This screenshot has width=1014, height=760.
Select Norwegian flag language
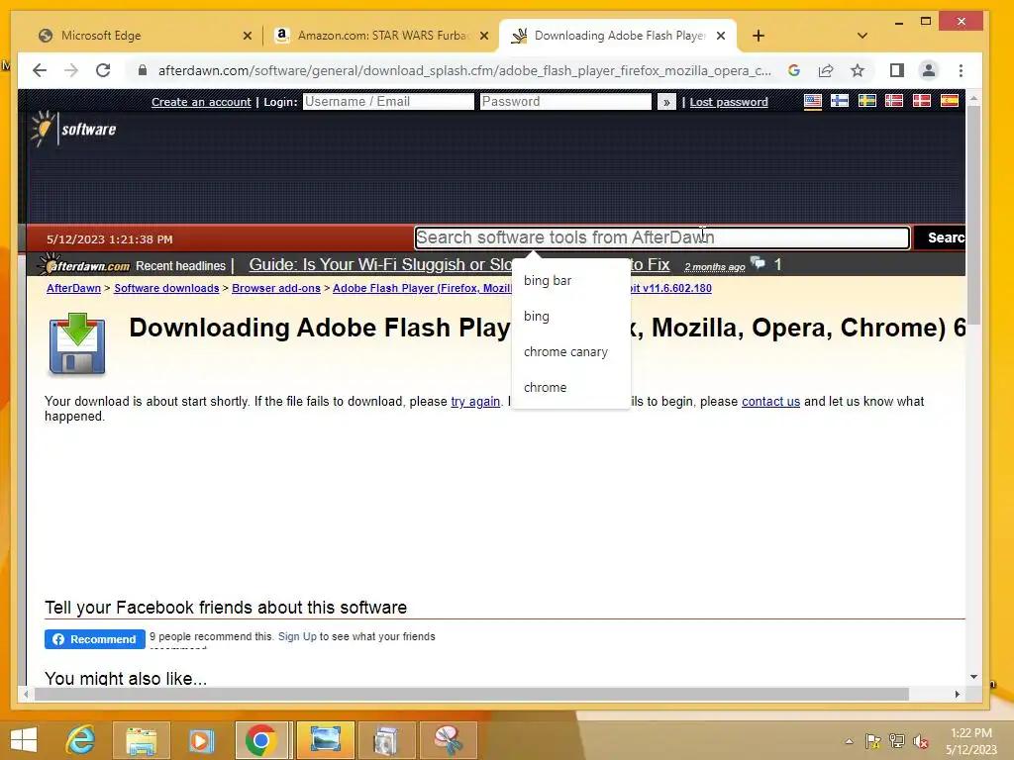[x=894, y=101]
